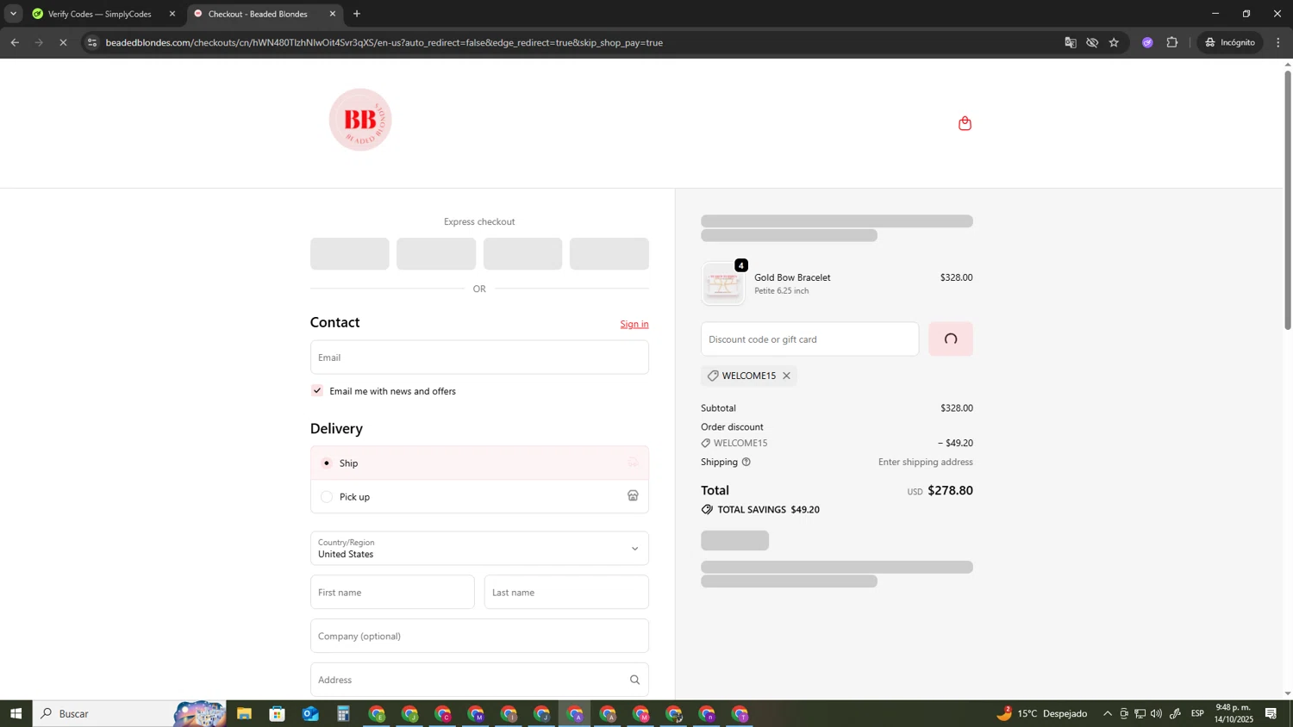Click the Meet Now camera icon in tray
The image size is (1293, 727).
click(1124, 713)
